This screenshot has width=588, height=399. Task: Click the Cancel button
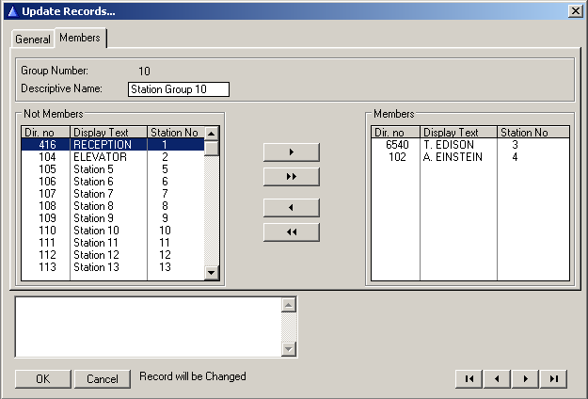[x=103, y=378]
